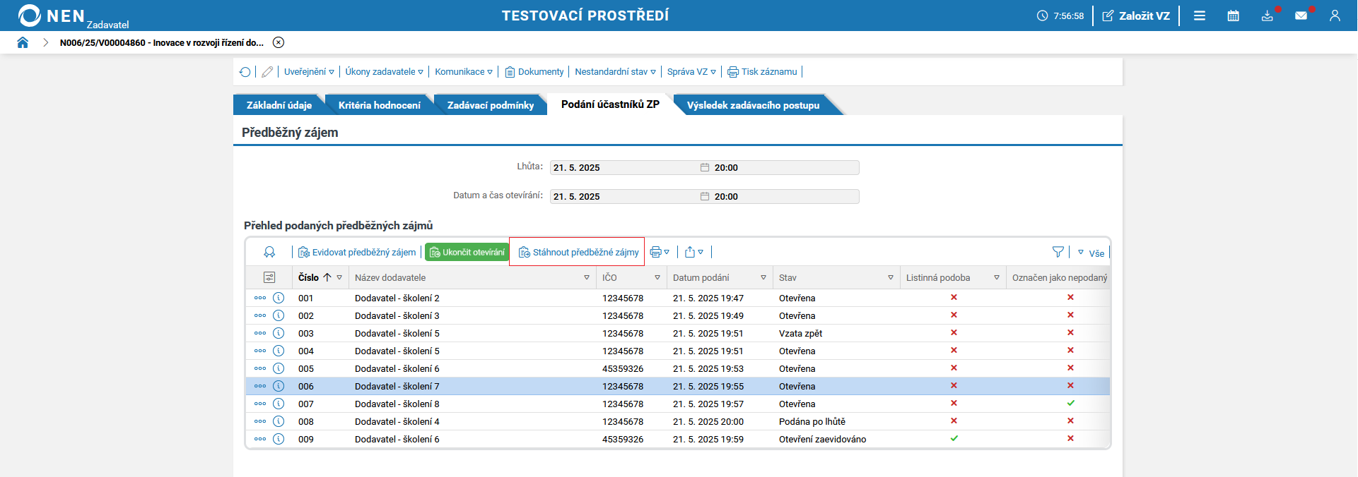The height and width of the screenshot is (477, 1358).
Task: Click the Založit VZ button
Action: point(1137,16)
